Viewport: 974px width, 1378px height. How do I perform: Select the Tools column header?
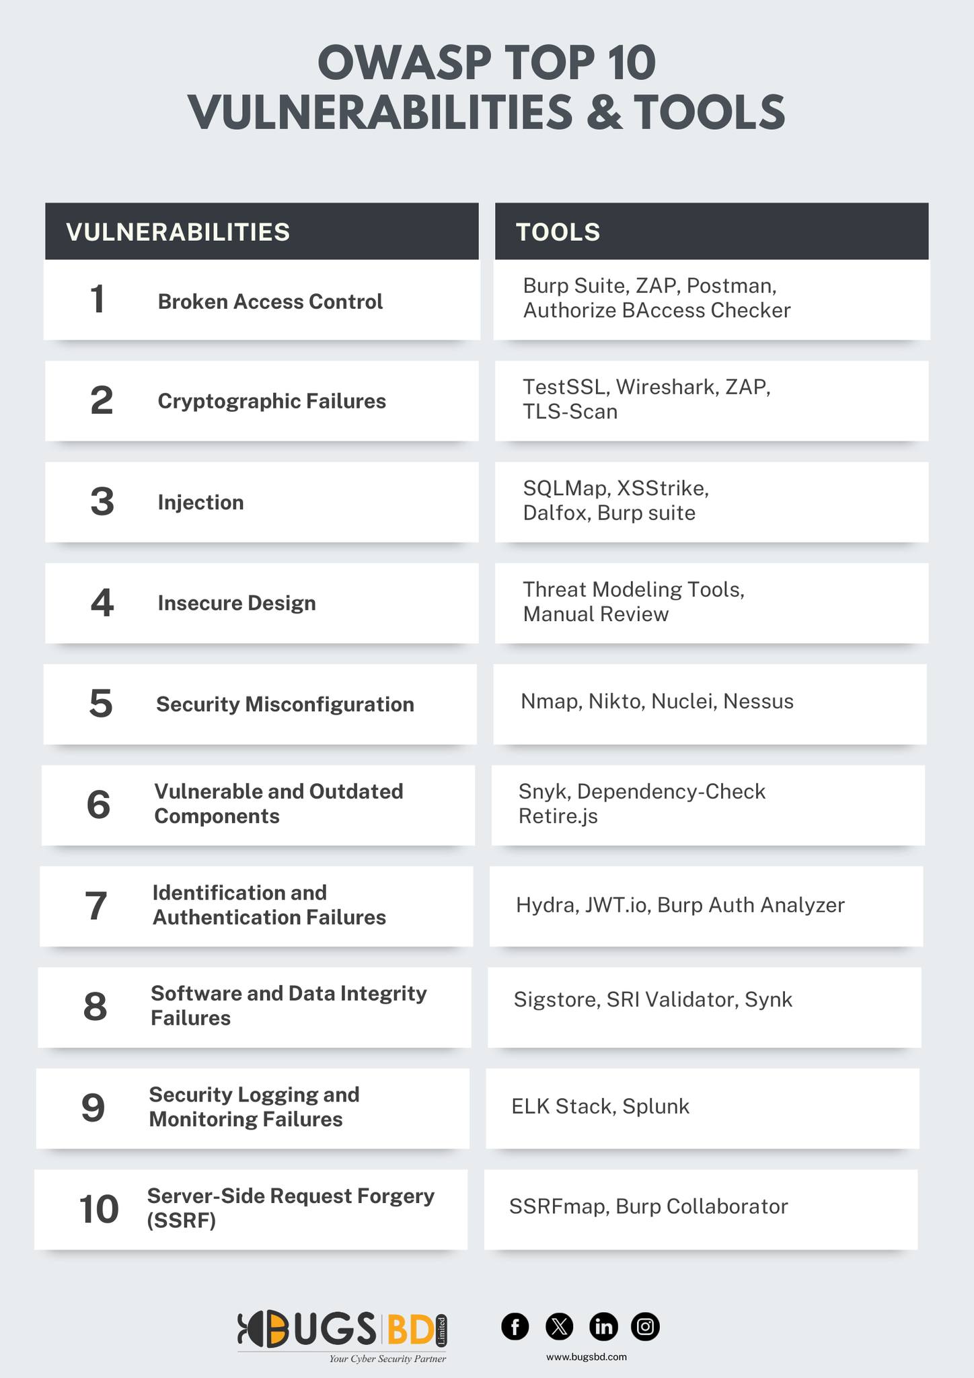(712, 231)
